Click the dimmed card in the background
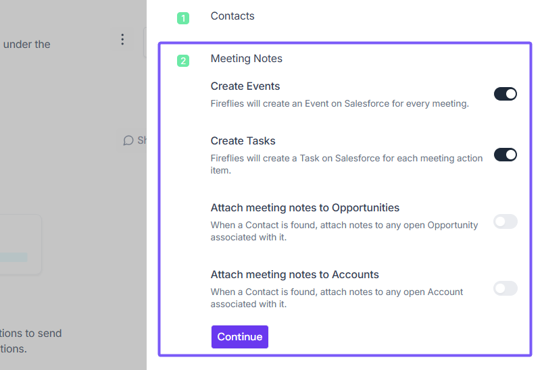Viewport: 542px width, 370px height. point(20,244)
